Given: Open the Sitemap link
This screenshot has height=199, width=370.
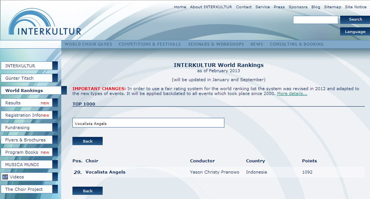Looking at the screenshot, I should tap(333, 7).
